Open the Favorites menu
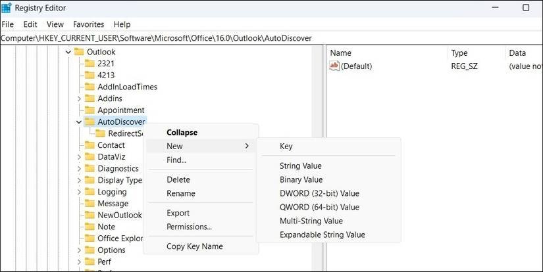This screenshot has width=543, height=272. [88, 24]
